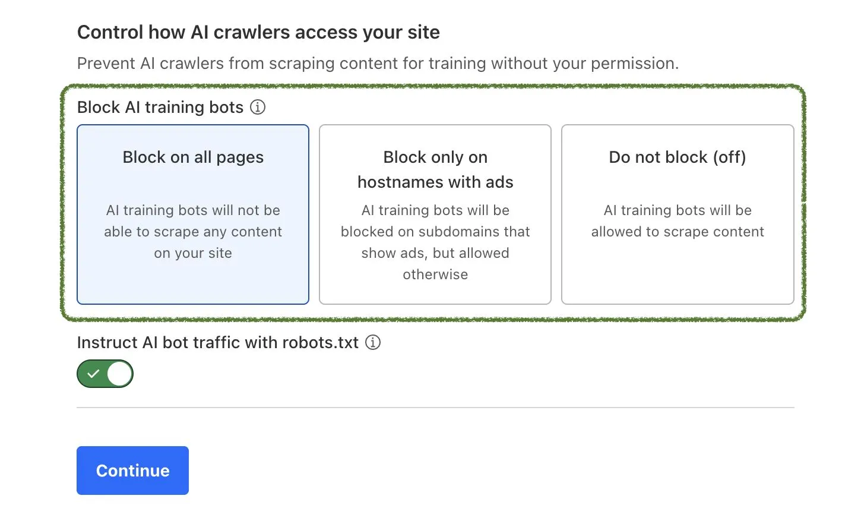Disable the Instruct AI bot traffic toggle
The width and height of the screenshot is (842, 524).
[105, 374]
